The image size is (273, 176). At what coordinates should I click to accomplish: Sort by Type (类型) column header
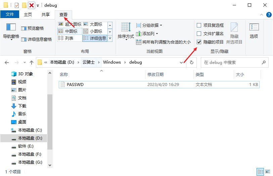tap(214, 75)
